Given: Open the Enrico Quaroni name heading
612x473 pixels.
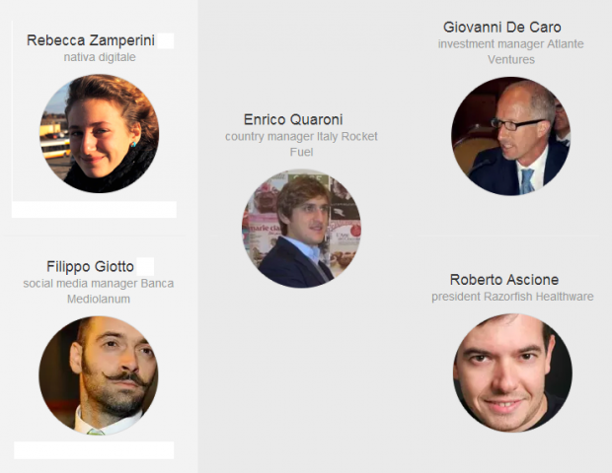Looking at the screenshot, I should point(293,119).
